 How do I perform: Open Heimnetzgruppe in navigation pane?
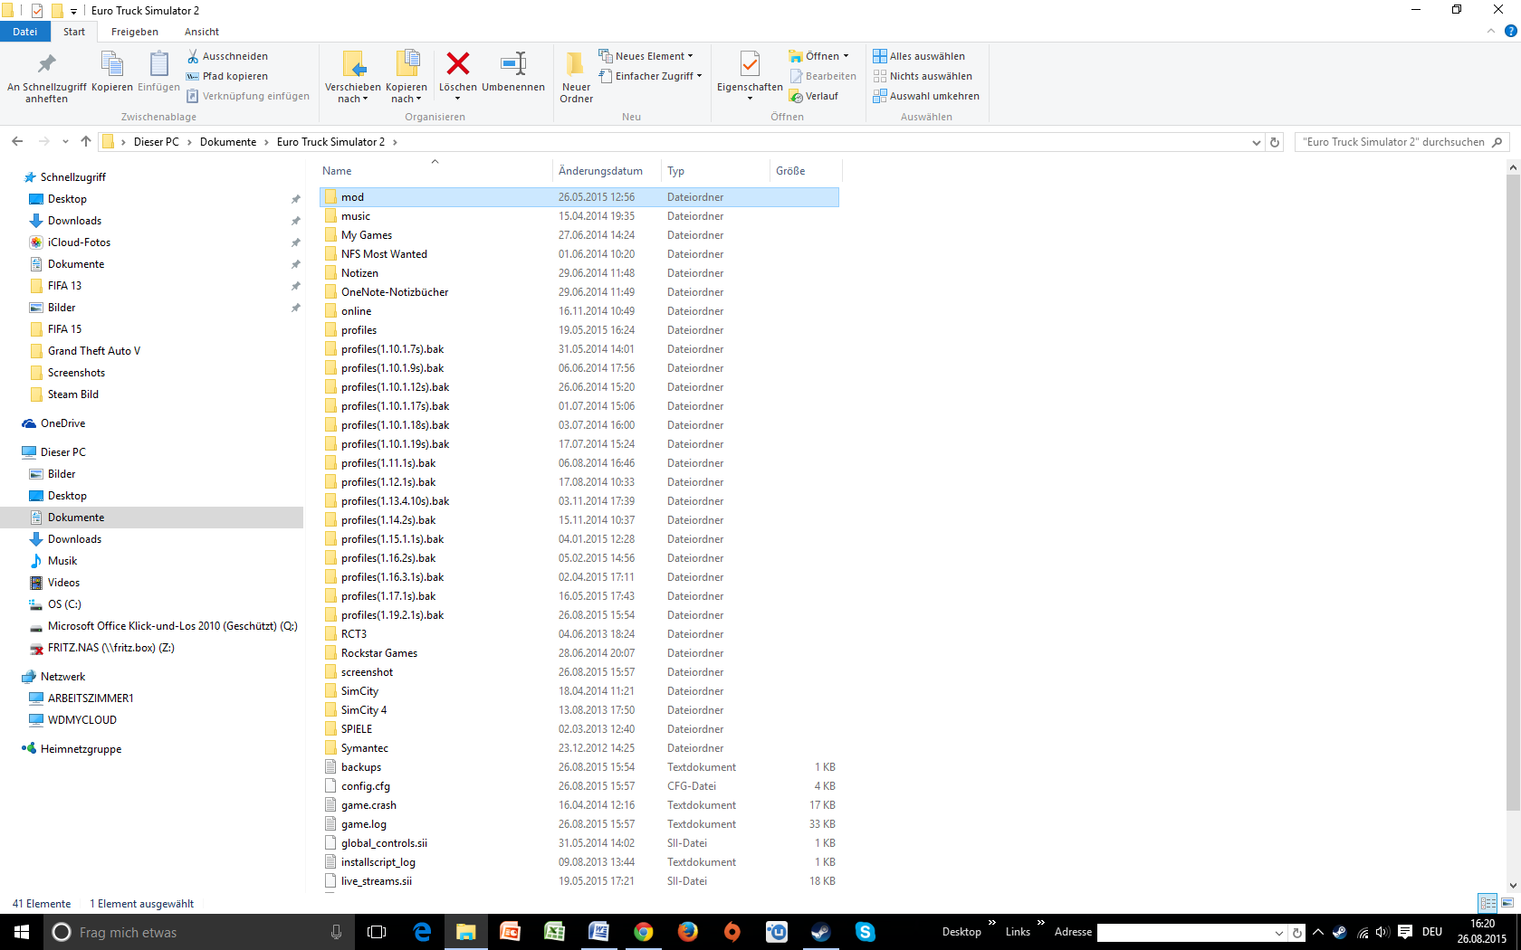81,749
